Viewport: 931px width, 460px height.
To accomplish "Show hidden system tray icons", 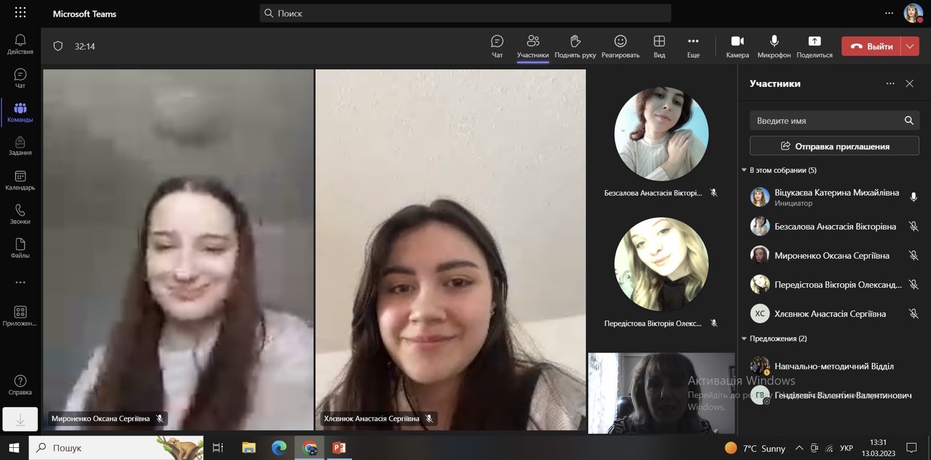I will (x=799, y=448).
